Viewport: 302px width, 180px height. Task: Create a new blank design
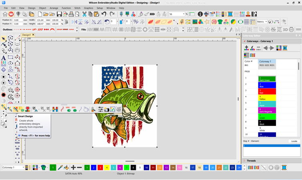point(40,14)
